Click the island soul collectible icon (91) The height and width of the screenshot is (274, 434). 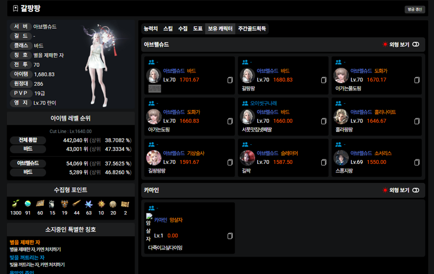pyautogui.click(x=28, y=204)
